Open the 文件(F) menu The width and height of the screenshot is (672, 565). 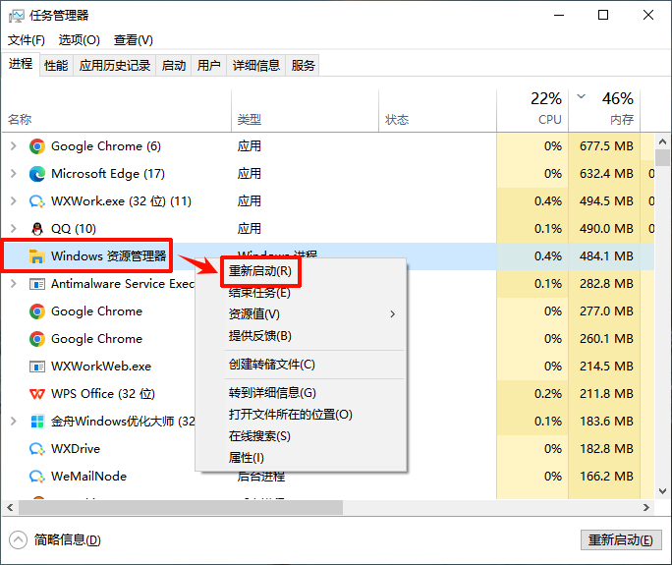[x=27, y=40]
